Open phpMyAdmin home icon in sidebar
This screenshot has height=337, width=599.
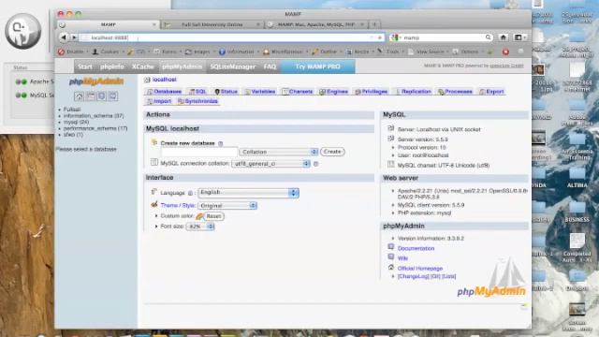pos(79,96)
